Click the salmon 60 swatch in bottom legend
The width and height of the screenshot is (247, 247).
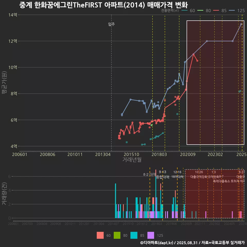(x=100, y=235)
